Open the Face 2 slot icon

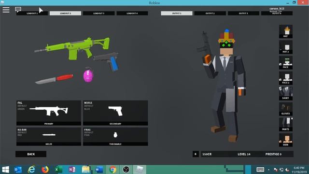click(x=285, y=78)
